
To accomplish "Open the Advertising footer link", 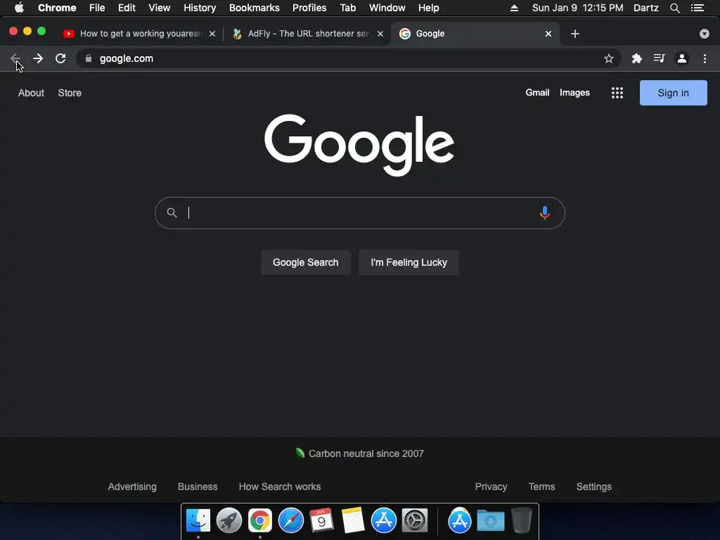I will 132,487.
